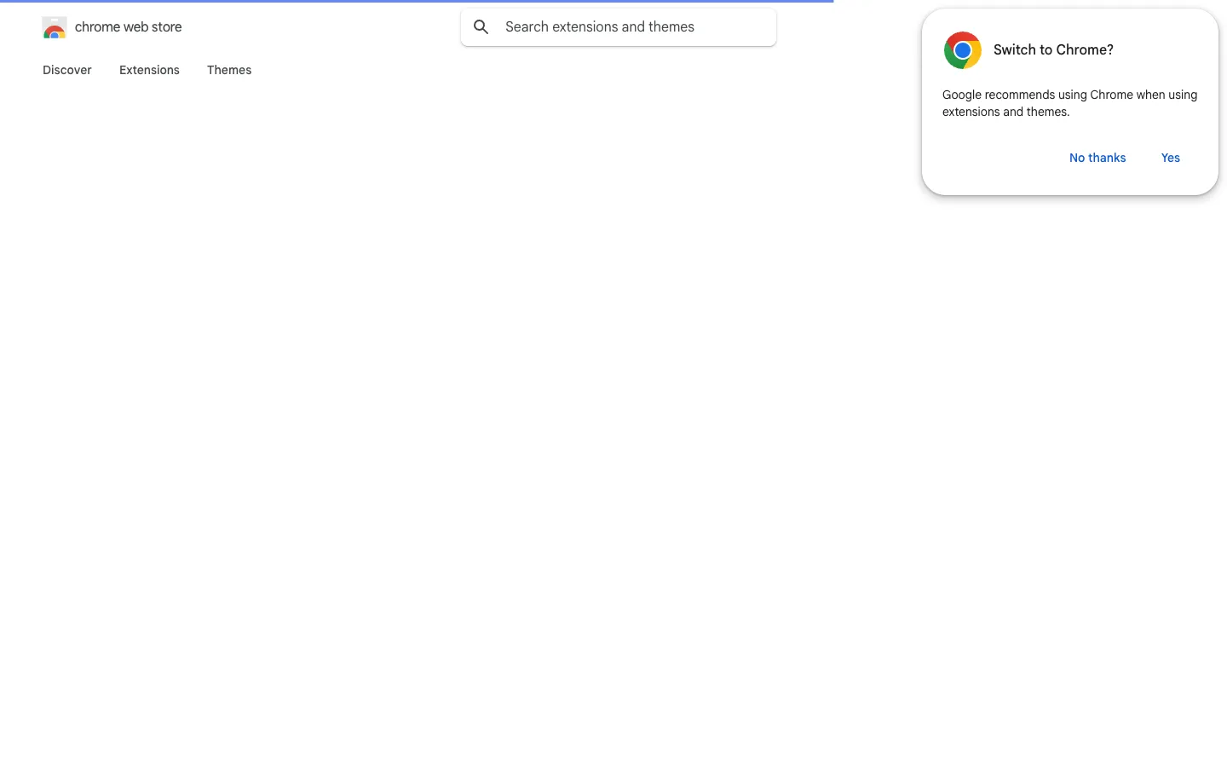This screenshot has height=767, width=1227.
Task: Select Extensions in the store navigation
Action: (x=149, y=70)
